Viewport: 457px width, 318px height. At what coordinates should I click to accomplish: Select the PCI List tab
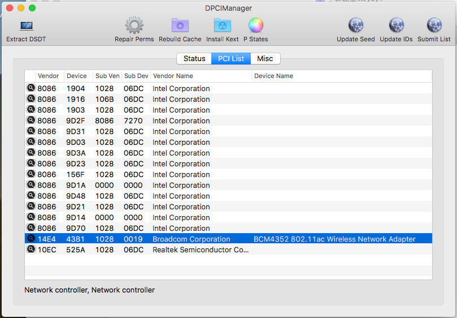click(x=230, y=59)
